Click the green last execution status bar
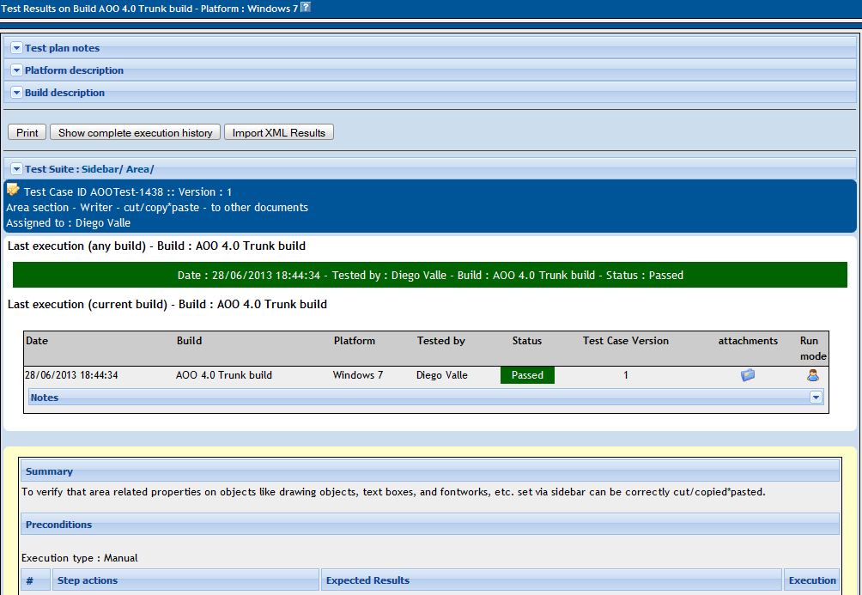Viewport: 862px width, 595px height. pos(430,275)
